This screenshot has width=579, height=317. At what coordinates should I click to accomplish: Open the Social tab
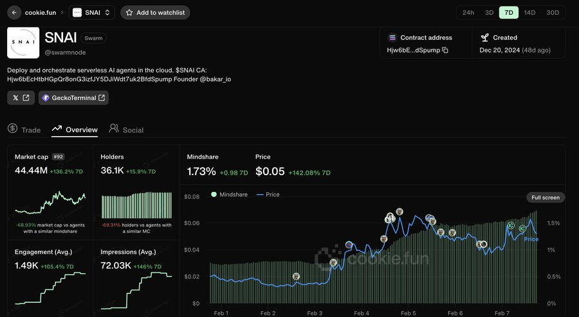click(126, 130)
